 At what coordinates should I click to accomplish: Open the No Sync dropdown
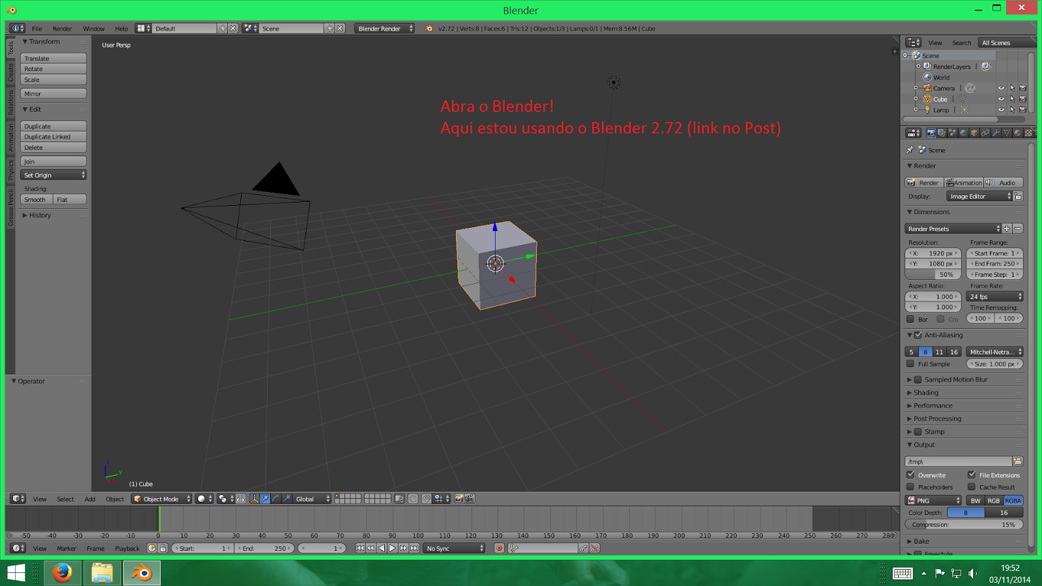455,548
